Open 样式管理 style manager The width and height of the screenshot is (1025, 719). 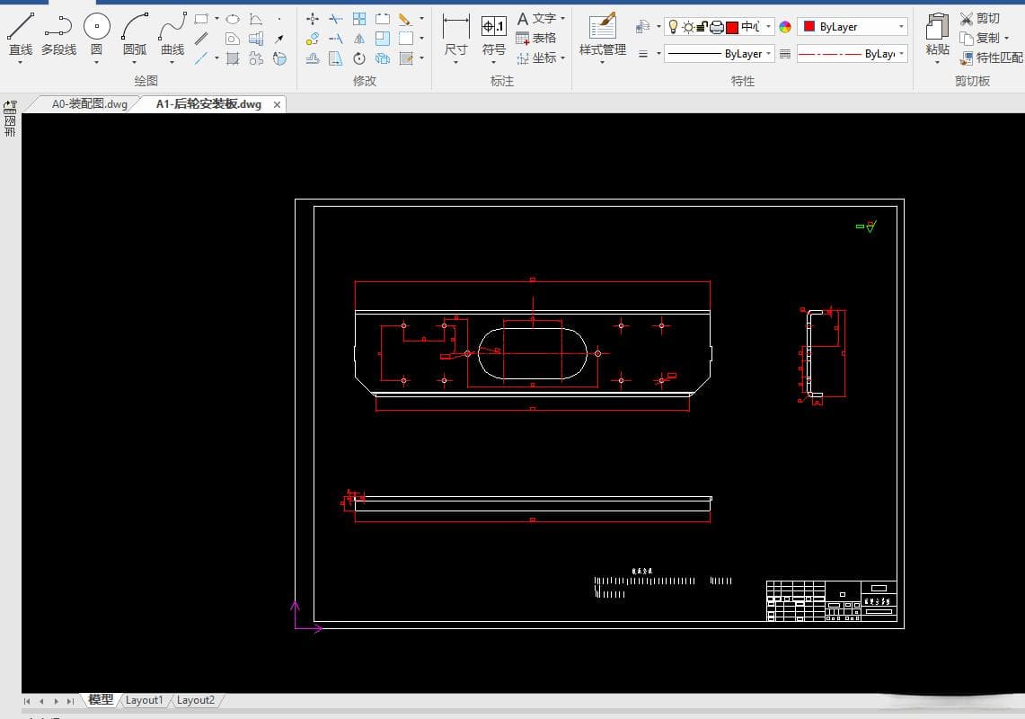pyautogui.click(x=602, y=34)
